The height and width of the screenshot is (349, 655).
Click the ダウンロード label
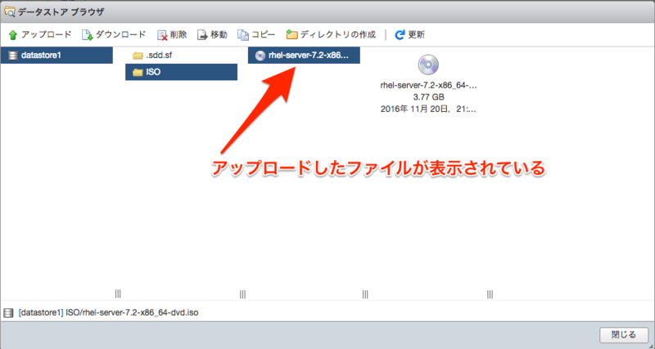[x=120, y=34]
